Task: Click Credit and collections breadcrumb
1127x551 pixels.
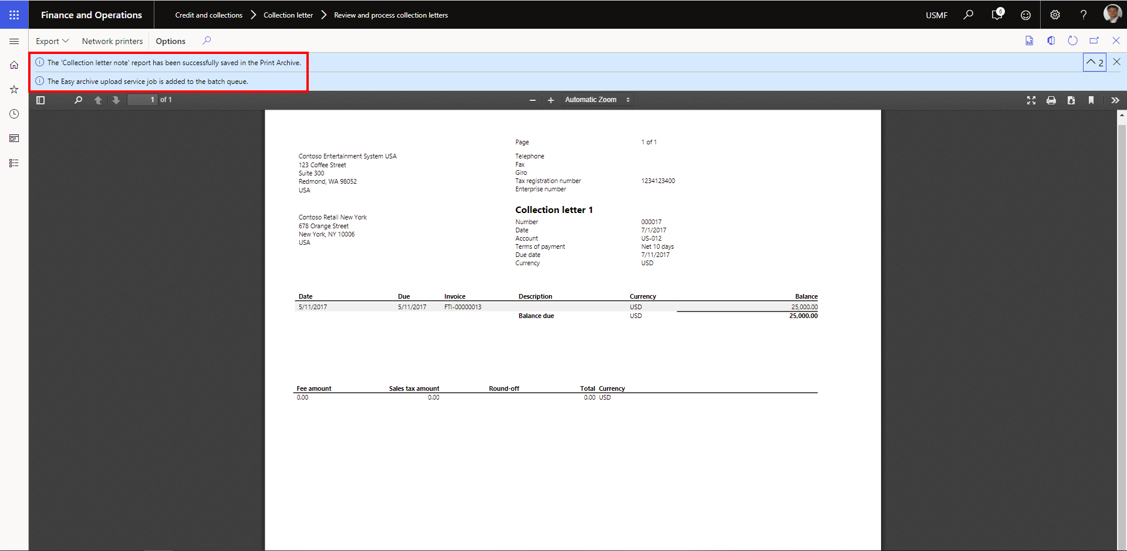Action: pos(208,15)
